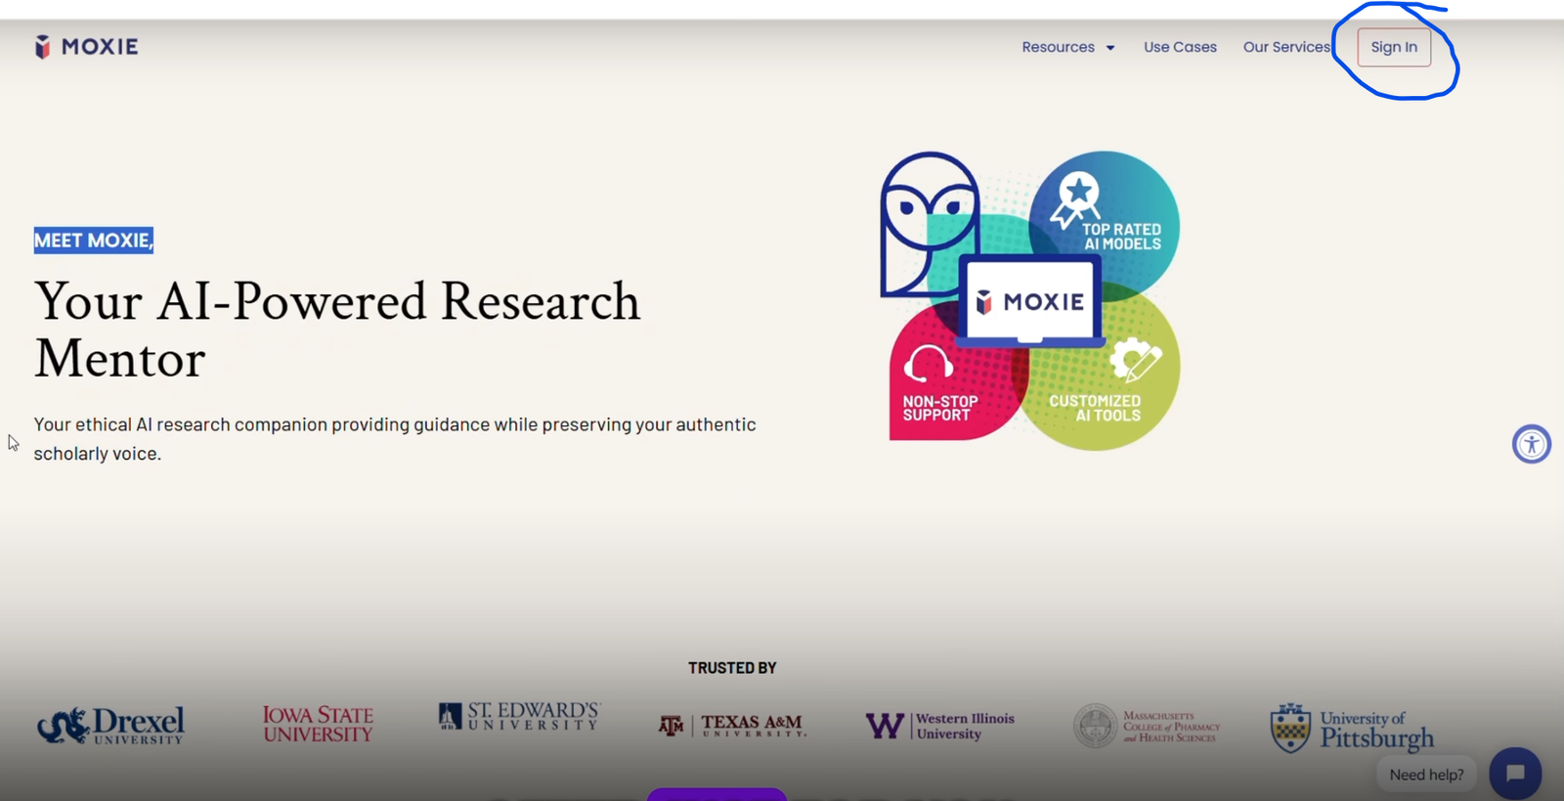Image resolution: width=1564 pixels, height=801 pixels.
Task: Click the St. Edward's University logo
Action: [x=519, y=717]
